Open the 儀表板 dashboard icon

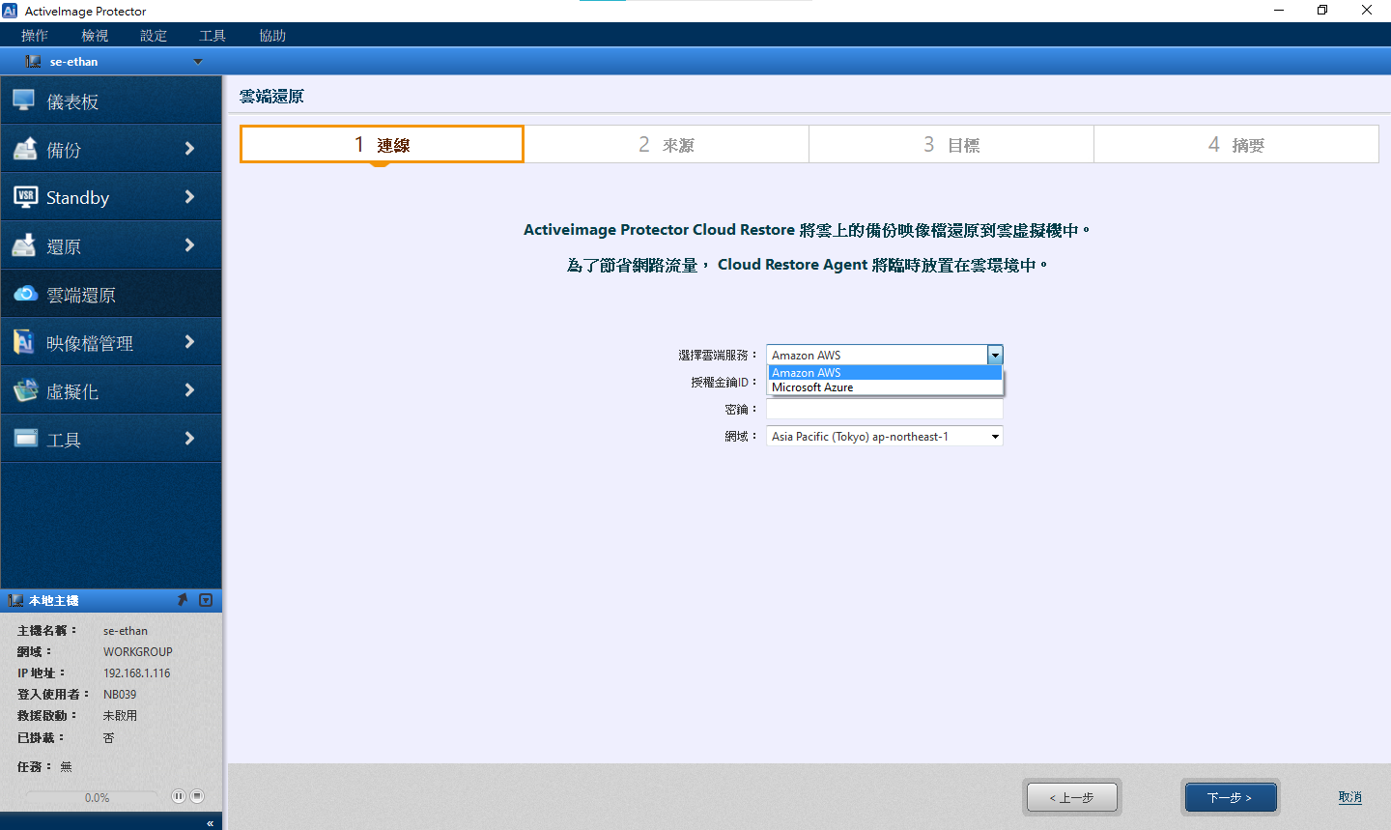pyautogui.click(x=24, y=100)
